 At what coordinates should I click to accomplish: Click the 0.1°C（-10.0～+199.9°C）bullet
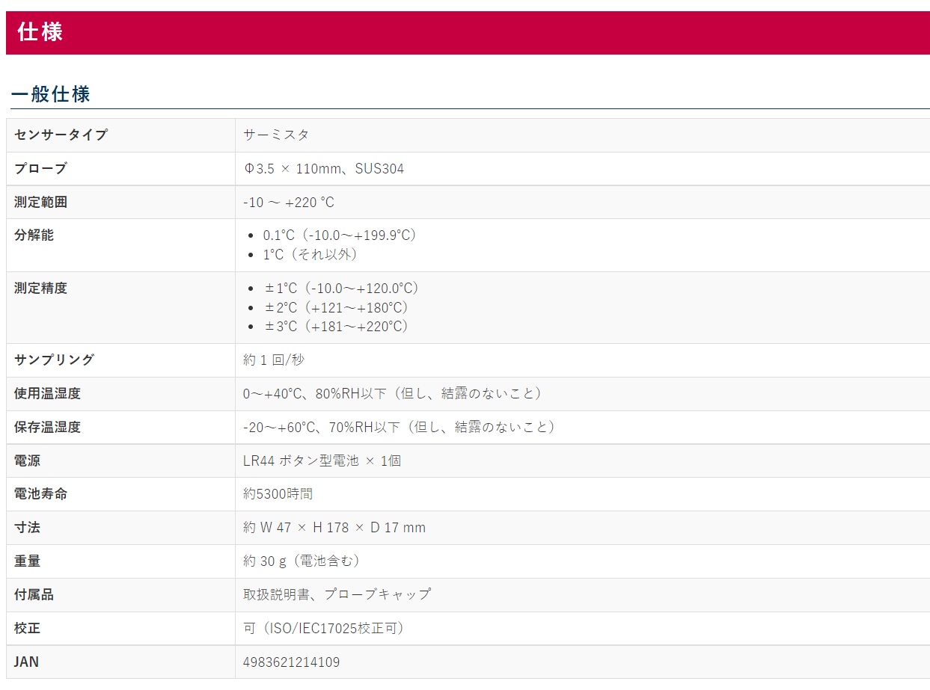click(340, 235)
